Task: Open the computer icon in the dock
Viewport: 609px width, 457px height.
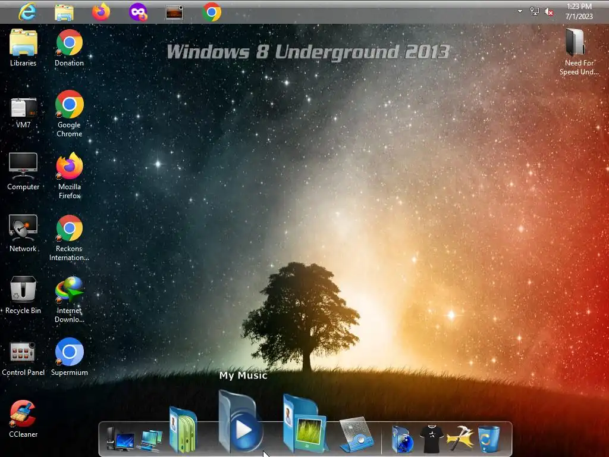Action: pyautogui.click(x=120, y=439)
